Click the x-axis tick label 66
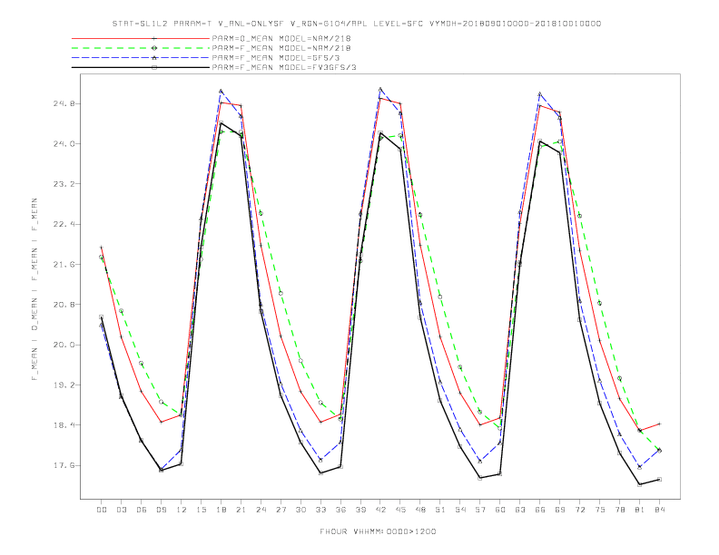Viewport: 719px width, 555px height. pos(540,510)
